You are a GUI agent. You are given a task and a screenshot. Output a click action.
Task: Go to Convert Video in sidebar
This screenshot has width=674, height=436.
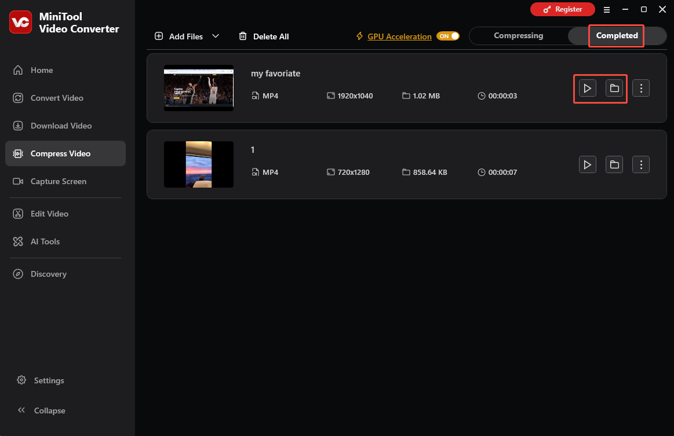tap(65, 98)
